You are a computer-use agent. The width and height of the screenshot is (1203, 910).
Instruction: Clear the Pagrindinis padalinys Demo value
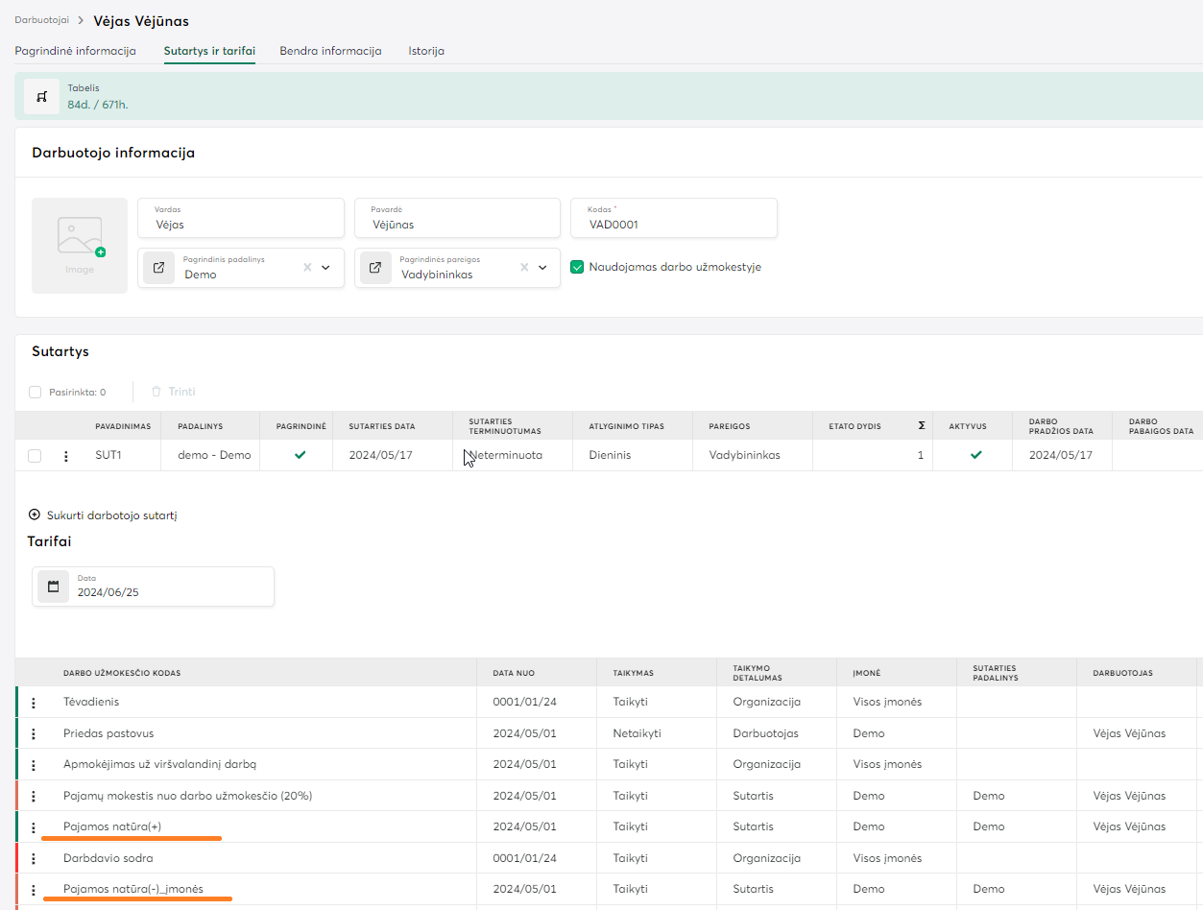[307, 268]
